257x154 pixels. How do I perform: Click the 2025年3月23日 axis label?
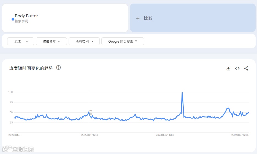click(x=240, y=135)
